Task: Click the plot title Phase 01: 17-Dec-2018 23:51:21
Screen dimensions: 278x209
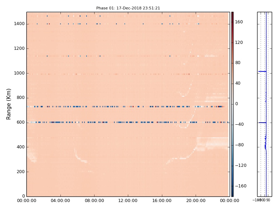Action: point(128,8)
